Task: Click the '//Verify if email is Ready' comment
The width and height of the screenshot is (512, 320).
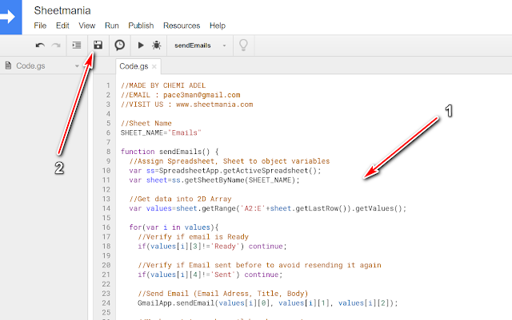Action: pyautogui.click(x=193, y=236)
